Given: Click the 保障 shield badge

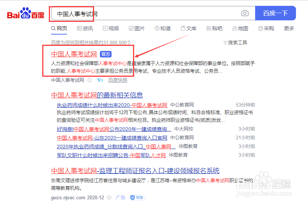Looking at the screenshot, I should click(137, 197).
